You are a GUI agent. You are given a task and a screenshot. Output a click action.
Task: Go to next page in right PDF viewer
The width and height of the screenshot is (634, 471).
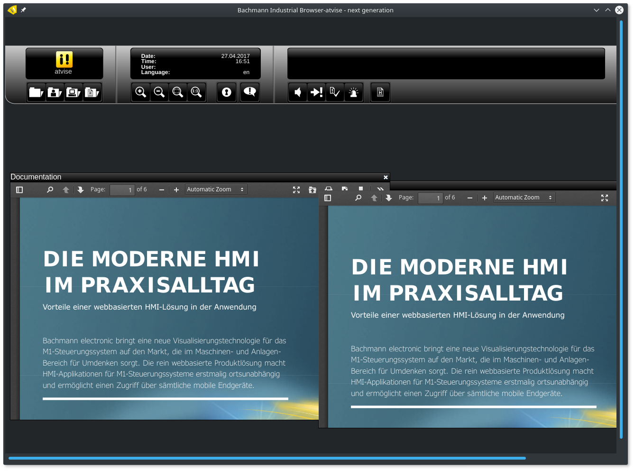(389, 198)
